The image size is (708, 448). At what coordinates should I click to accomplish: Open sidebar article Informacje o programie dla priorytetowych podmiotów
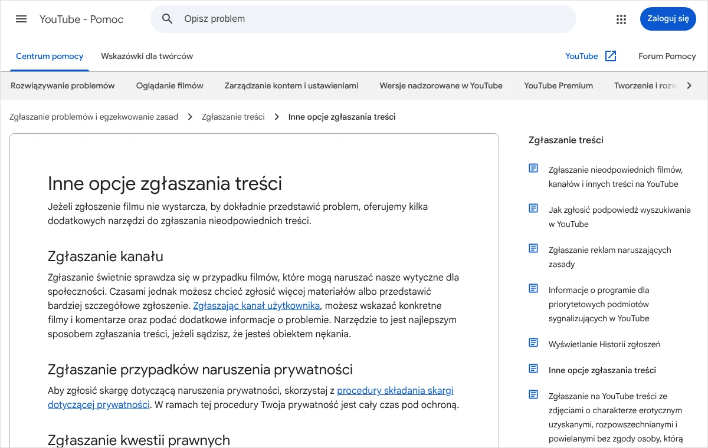599,304
